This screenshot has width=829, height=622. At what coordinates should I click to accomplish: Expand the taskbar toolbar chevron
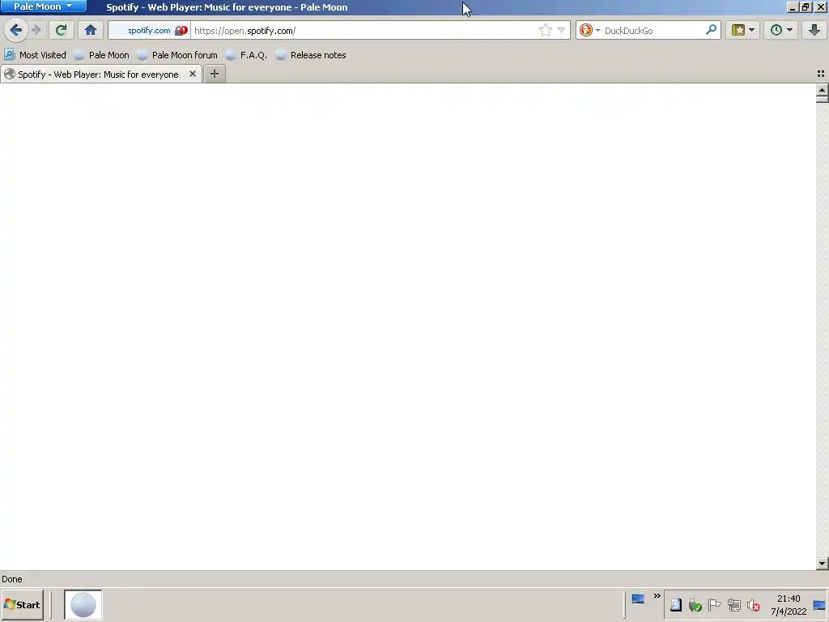coord(657,596)
